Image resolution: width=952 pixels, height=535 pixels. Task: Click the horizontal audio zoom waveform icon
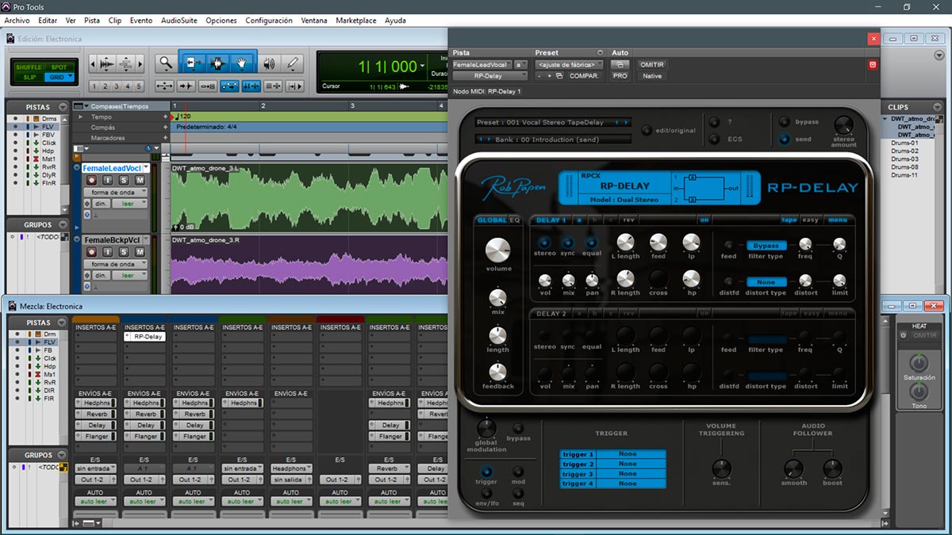106,64
